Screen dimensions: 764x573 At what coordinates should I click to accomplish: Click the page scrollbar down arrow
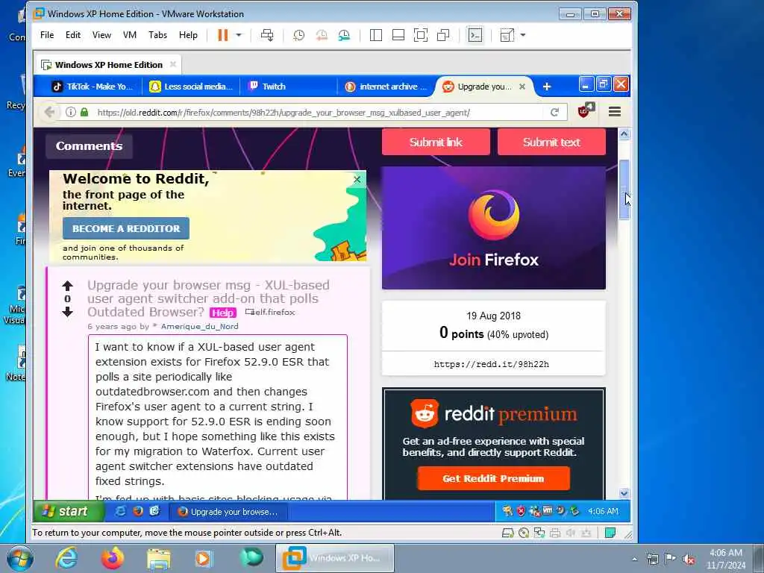pyautogui.click(x=624, y=493)
